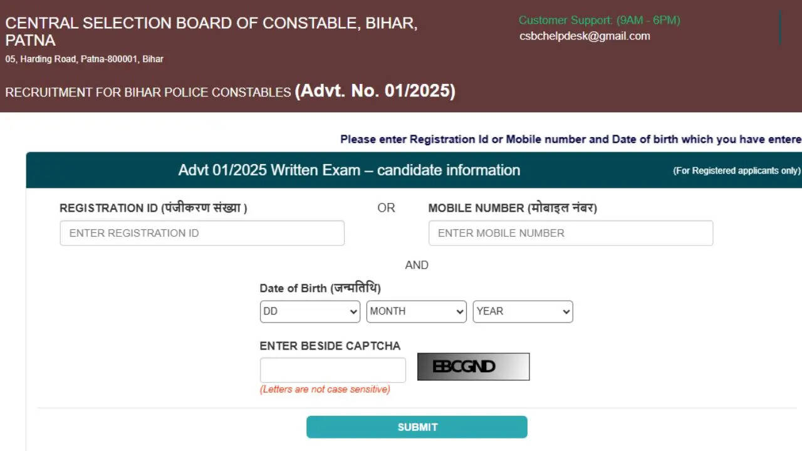Click the Registration ID input field

point(202,233)
